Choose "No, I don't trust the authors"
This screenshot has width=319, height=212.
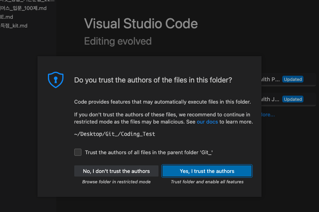tap(116, 171)
